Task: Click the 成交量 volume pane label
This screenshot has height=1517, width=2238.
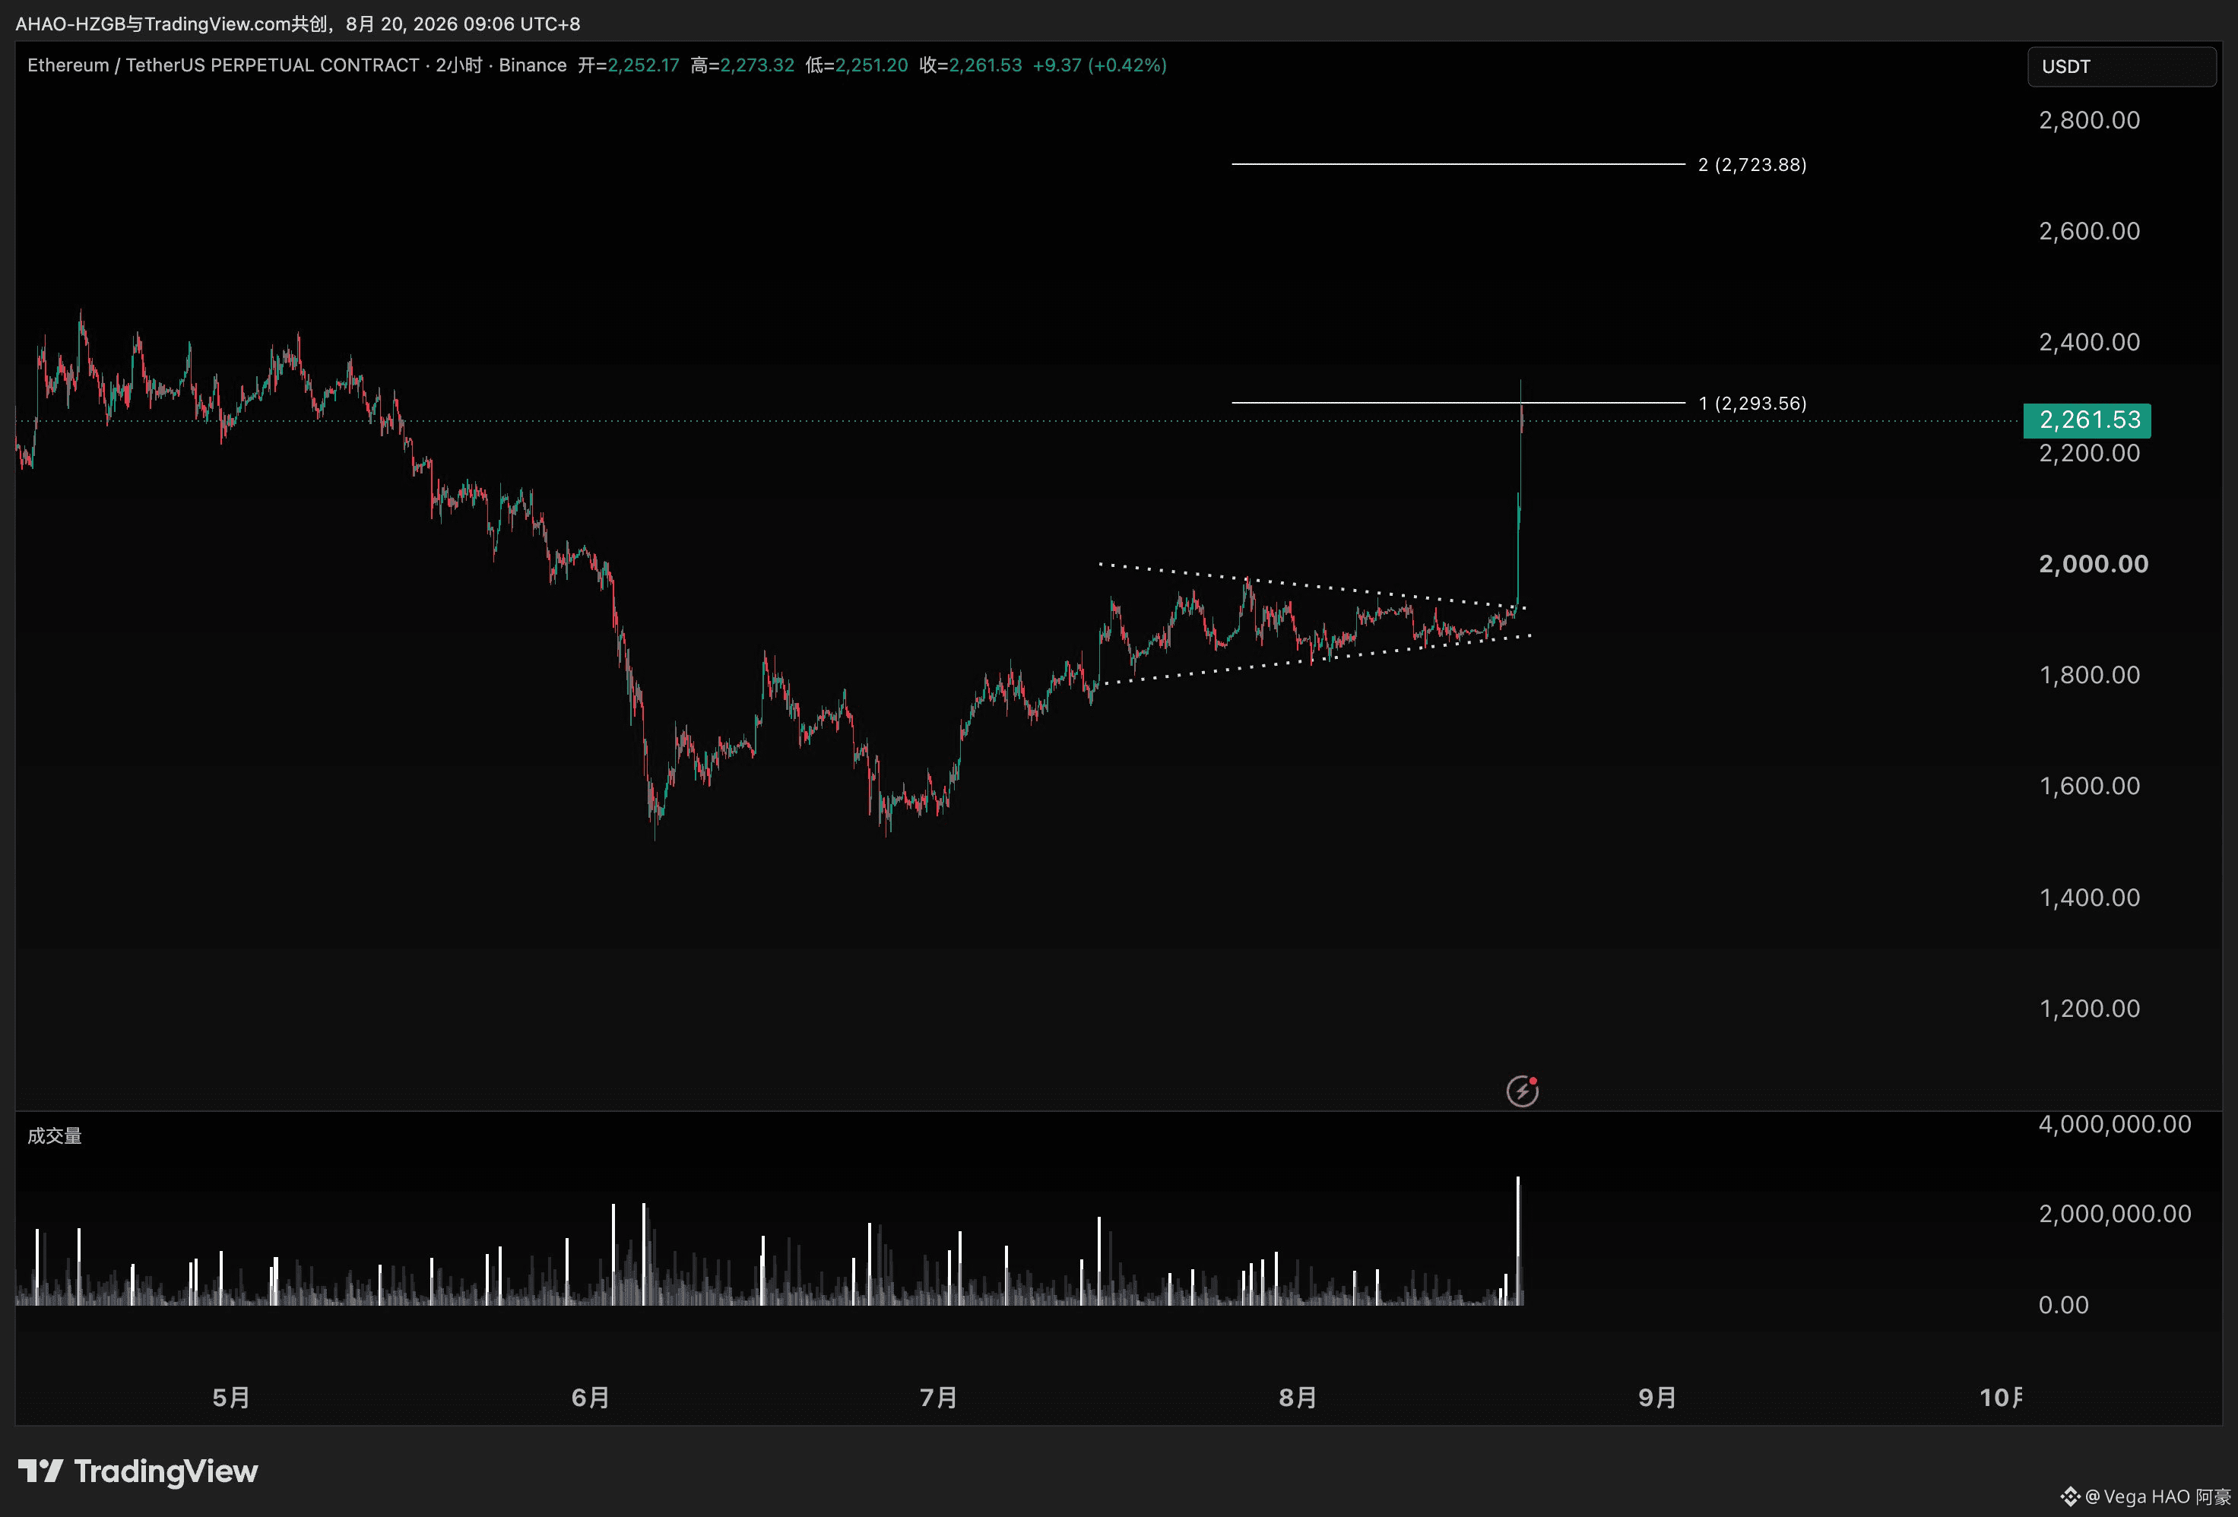Action: 55,1135
